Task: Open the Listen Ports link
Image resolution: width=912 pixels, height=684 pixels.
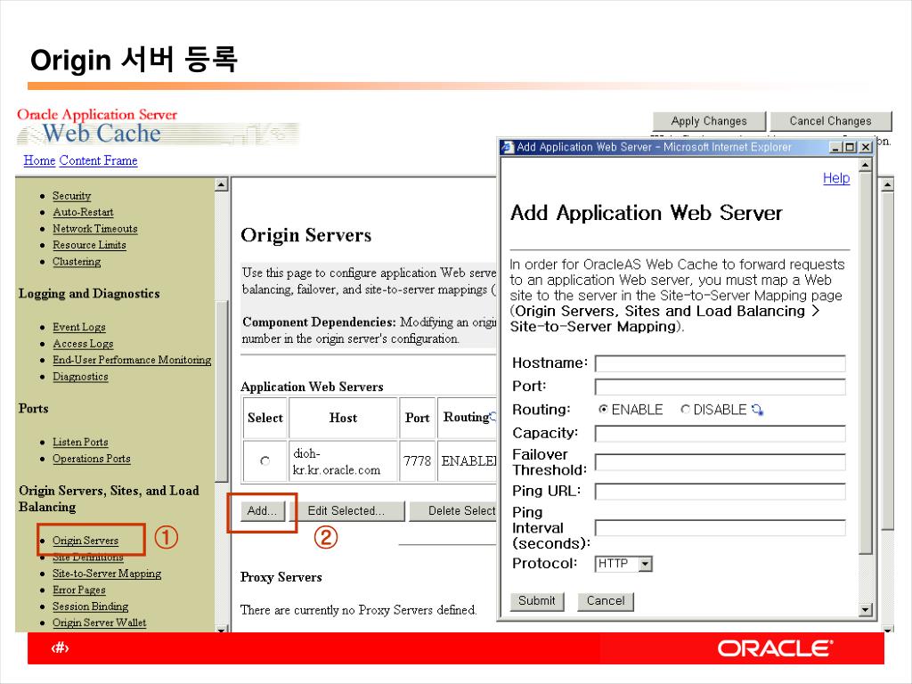Action: 80,442
